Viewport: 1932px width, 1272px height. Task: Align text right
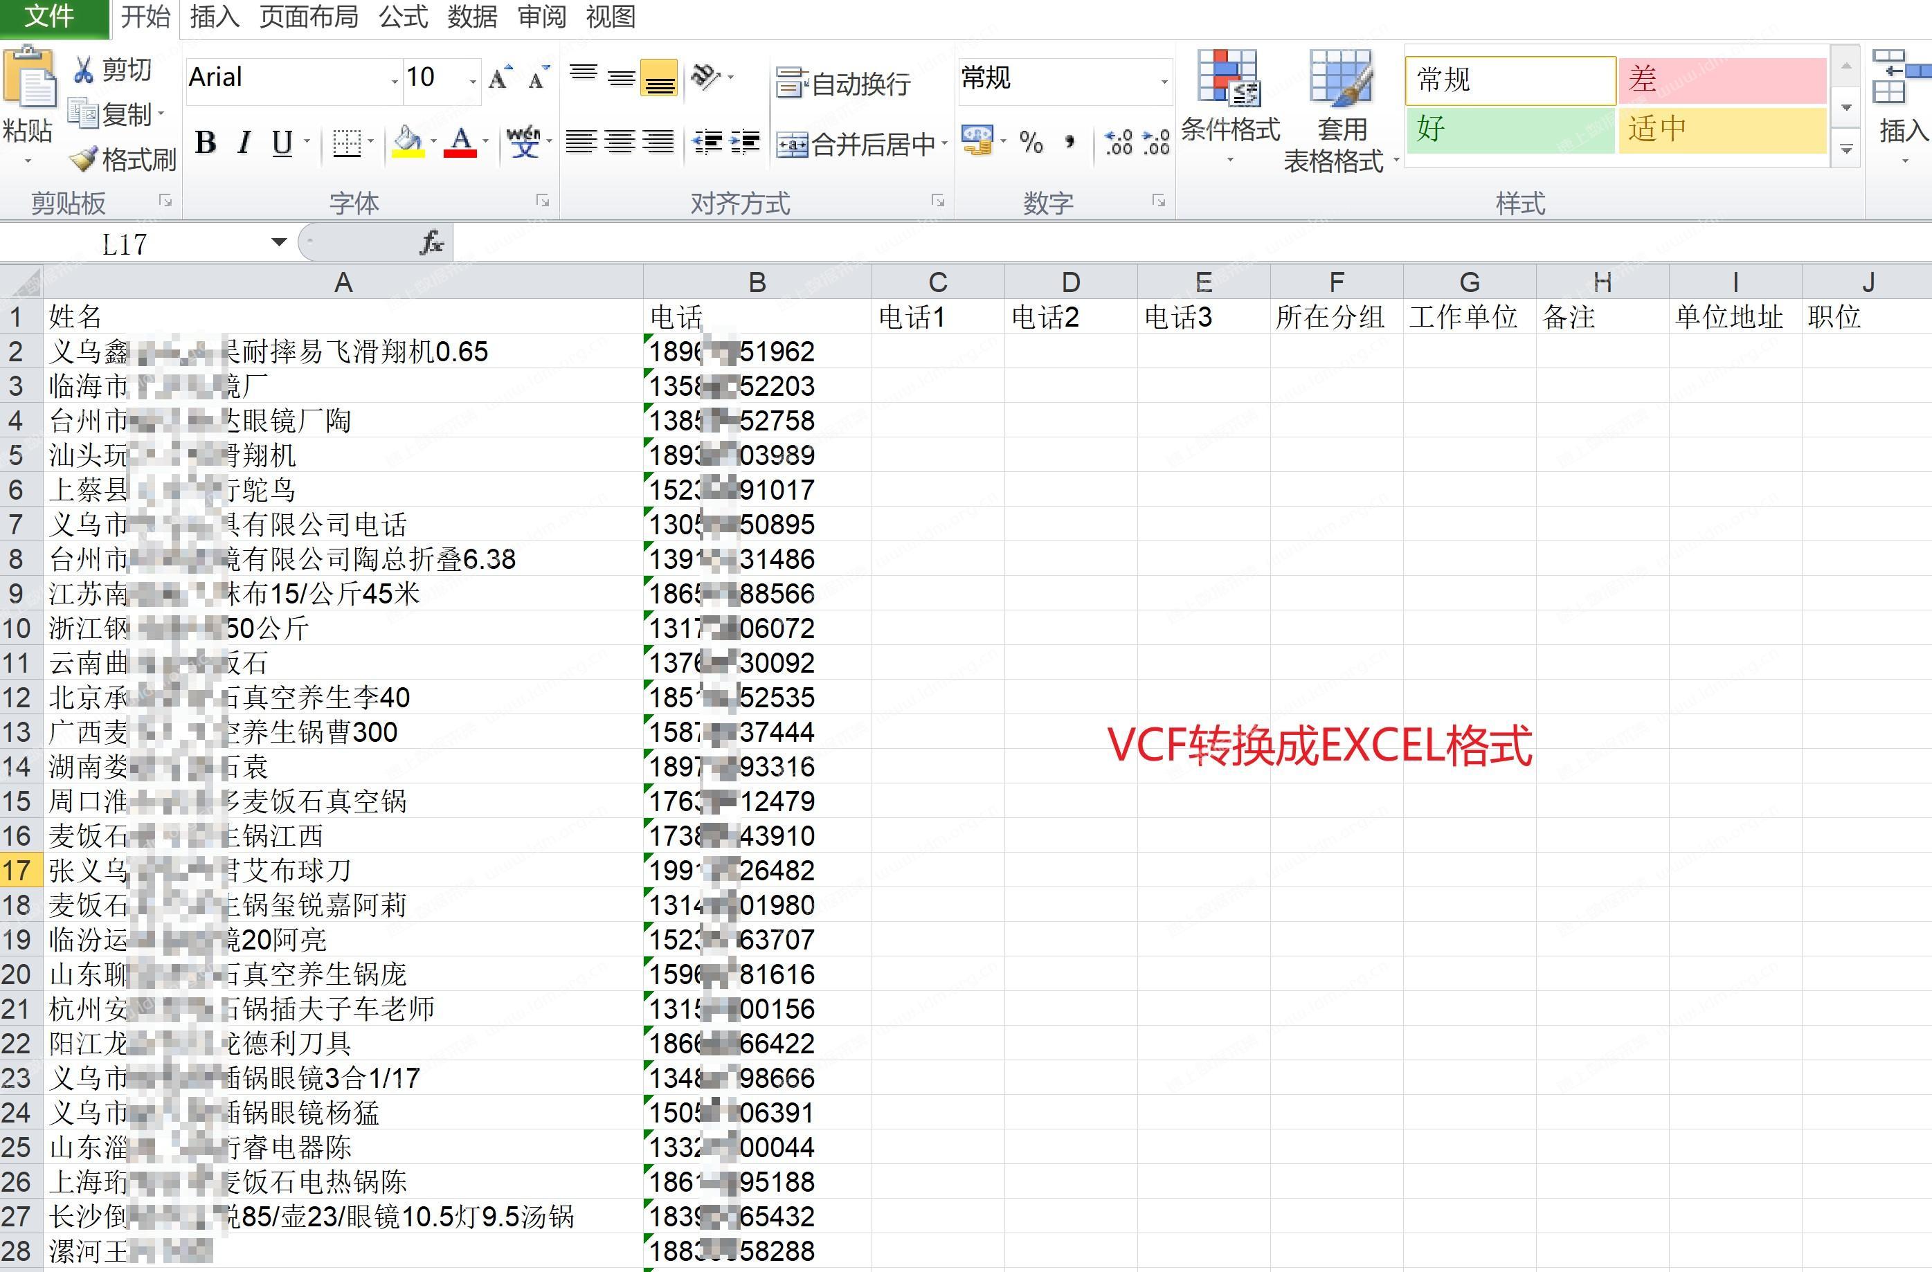[x=658, y=142]
